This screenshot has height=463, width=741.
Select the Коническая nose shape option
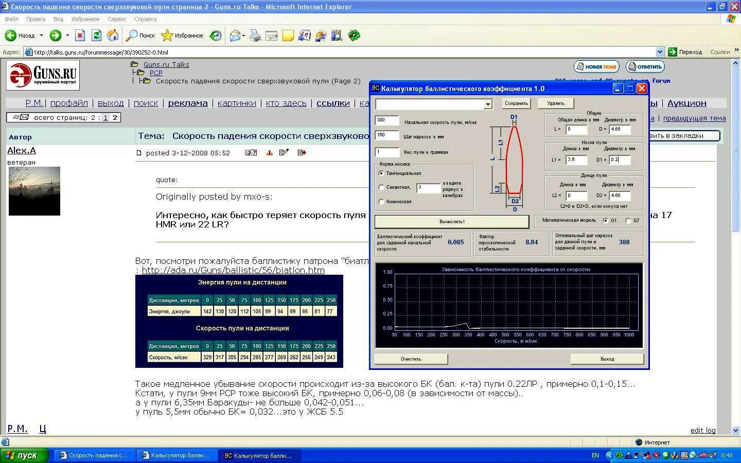tap(381, 202)
